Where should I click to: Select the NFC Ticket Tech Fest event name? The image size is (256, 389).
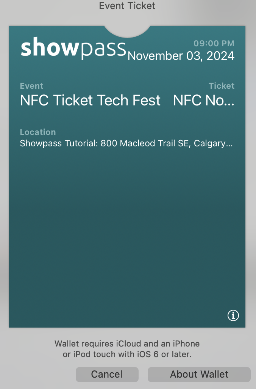(x=90, y=100)
